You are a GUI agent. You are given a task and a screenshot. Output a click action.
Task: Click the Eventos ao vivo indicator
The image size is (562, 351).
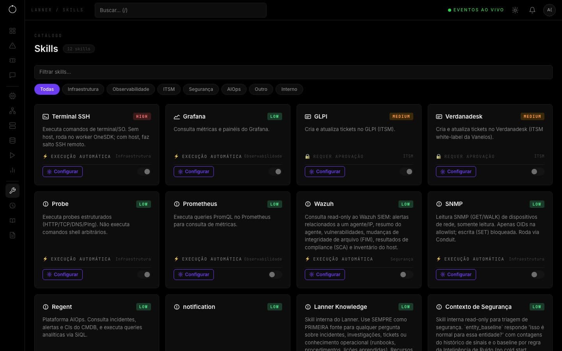coord(476,10)
